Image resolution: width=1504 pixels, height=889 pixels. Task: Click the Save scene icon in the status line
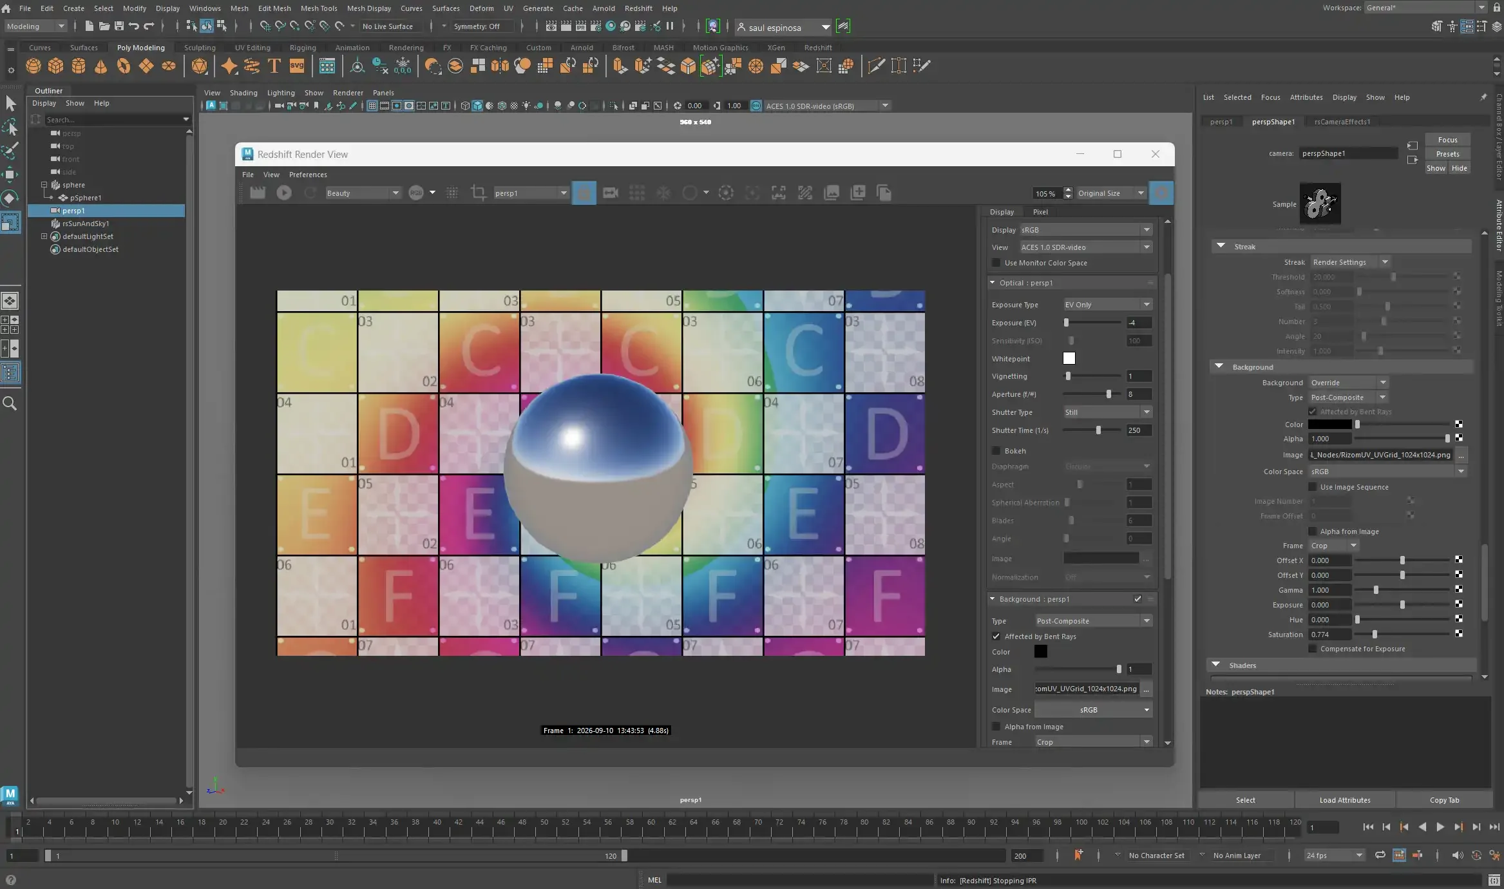119,26
